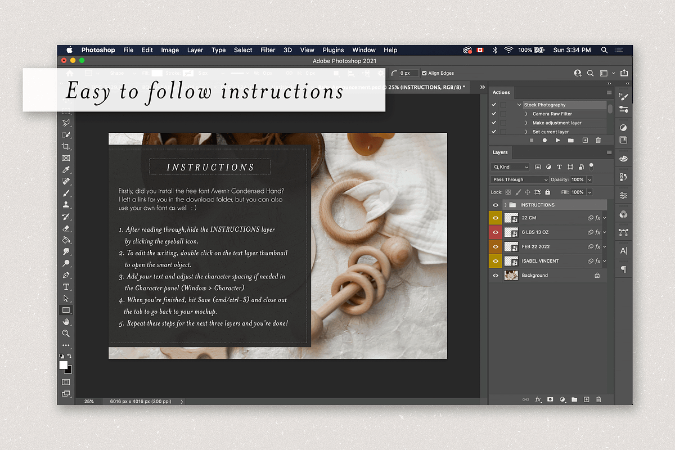Hide the INSTRUCTIONS group layer
The width and height of the screenshot is (675, 450).
pyautogui.click(x=496, y=205)
